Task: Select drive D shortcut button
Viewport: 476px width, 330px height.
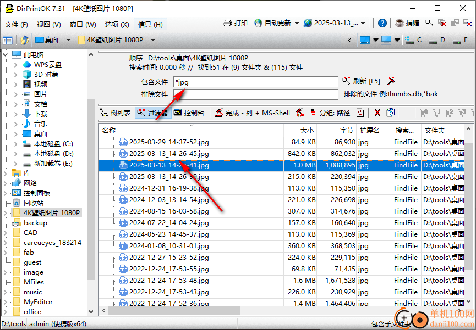Action: (x=437, y=40)
